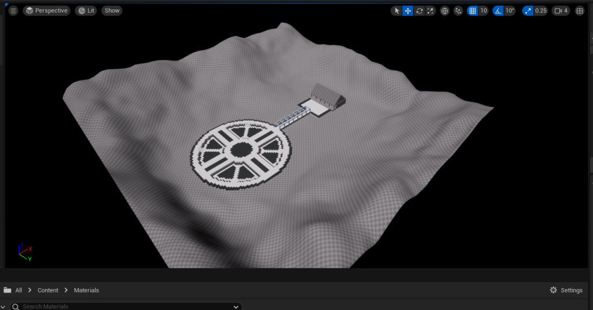Image resolution: width=593 pixels, height=310 pixels.
Task: Open the Show flags menu
Action: [x=112, y=10]
